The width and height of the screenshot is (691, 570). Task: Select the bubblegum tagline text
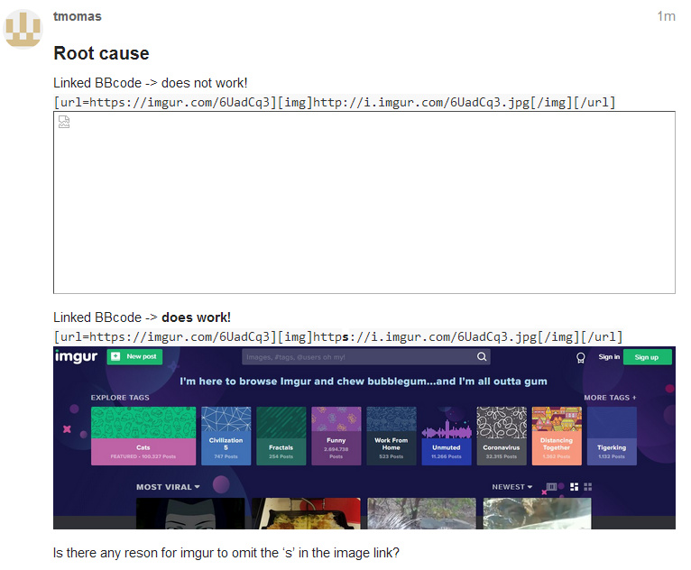coord(364,381)
